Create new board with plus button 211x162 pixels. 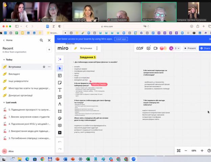coord(49,49)
